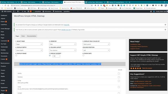The height and width of the screenshot is (94, 168).
Task: Open the Learn HTML5 YouTube bookmark
Action: tap(77, 8)
